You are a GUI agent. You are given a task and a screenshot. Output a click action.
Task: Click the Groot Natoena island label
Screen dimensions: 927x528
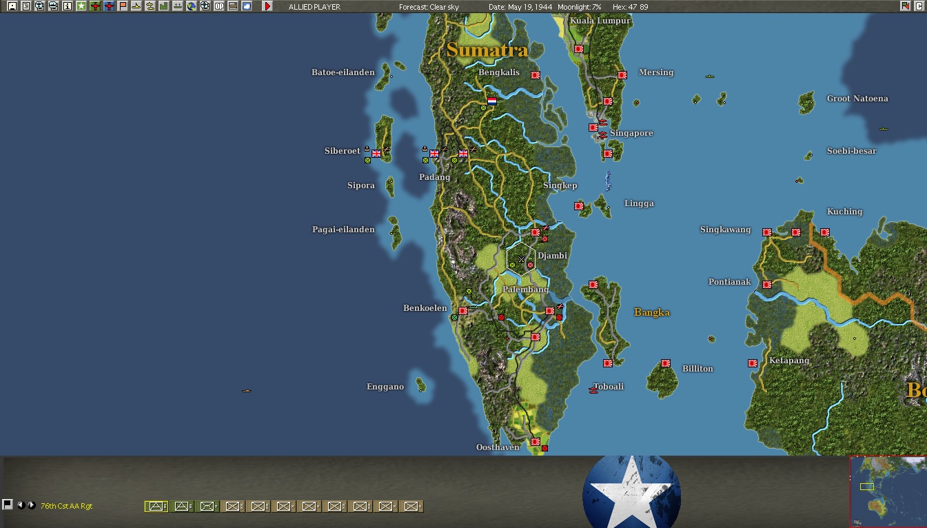pos(857,99)
